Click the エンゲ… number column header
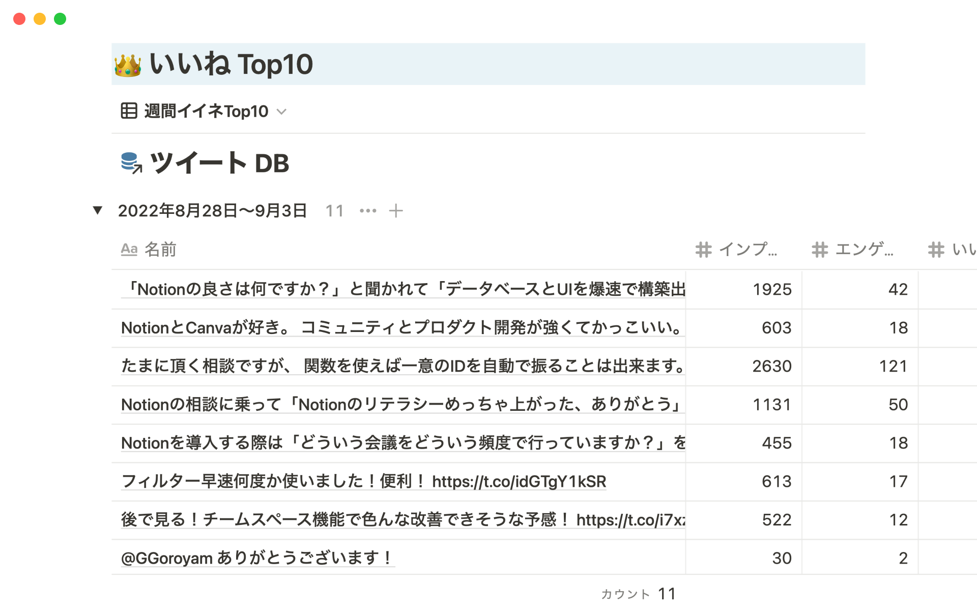Image resolution: width=977 pixels, height=611 pixels. 853,249
